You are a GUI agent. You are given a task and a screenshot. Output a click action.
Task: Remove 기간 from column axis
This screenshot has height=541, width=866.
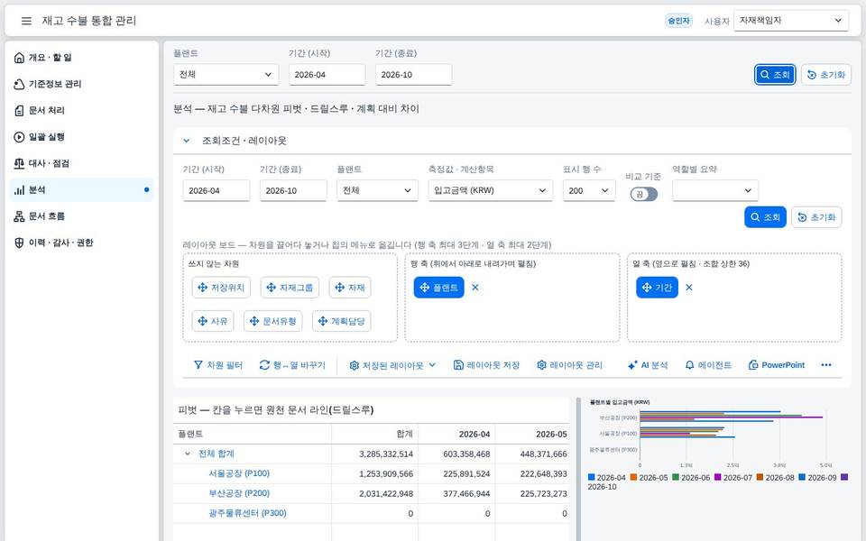click(x=688, y=288)
